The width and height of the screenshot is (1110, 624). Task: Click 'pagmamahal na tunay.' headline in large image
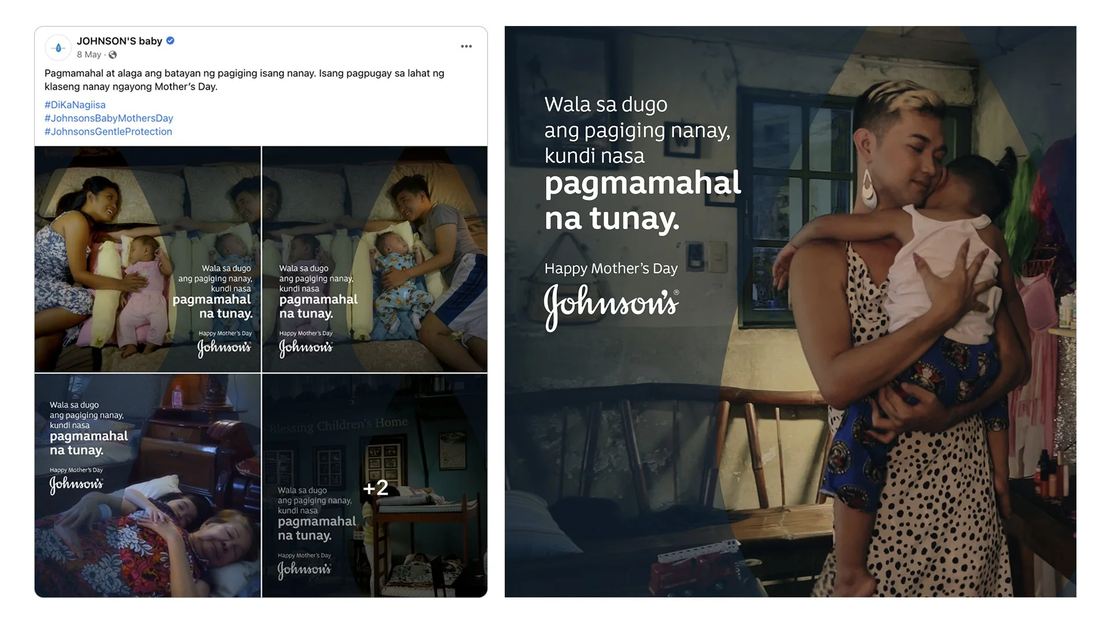click(x=642, y=200)
